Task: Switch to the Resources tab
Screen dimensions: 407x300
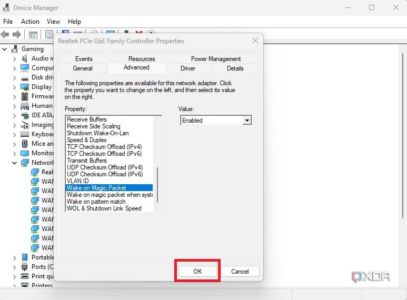Action: click(x=142, y=59)
